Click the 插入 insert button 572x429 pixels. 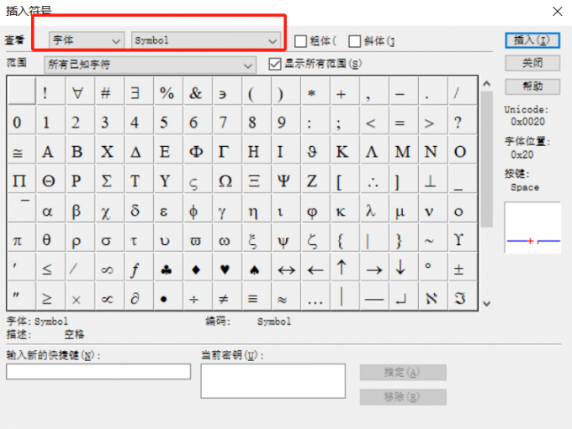click(532, 40)
